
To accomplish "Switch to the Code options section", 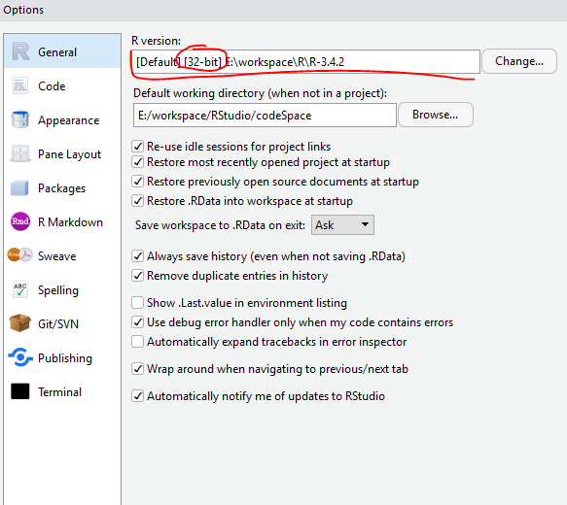I will click(x=62, y=85).
